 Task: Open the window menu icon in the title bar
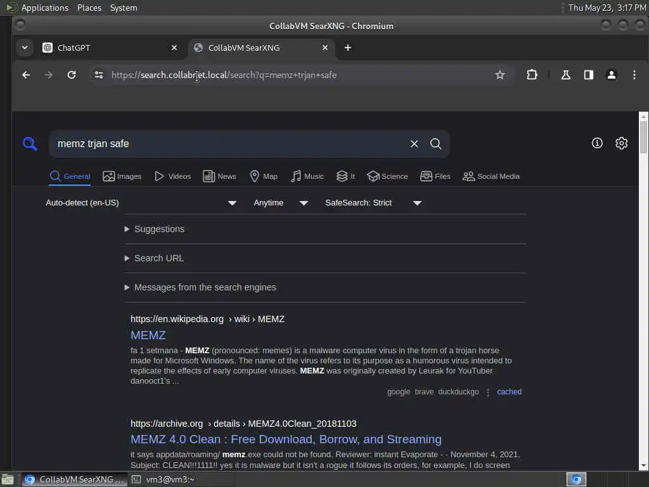pyautogui.click(x=20, y=25)
